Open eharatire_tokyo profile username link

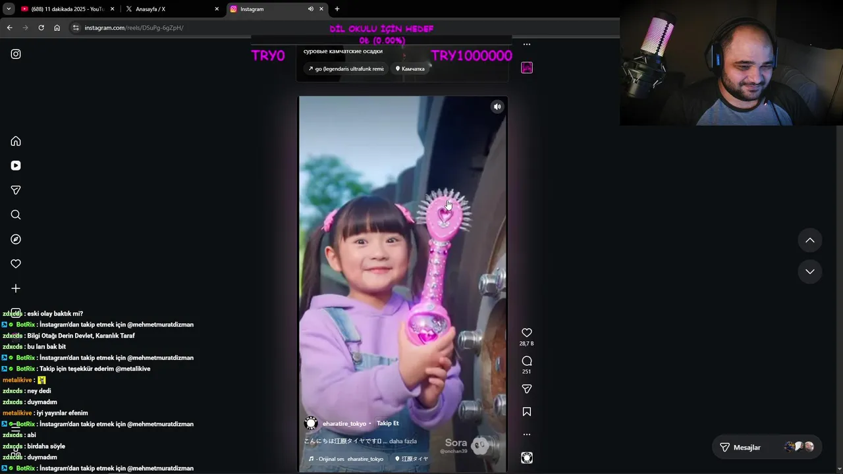[344, 423]
